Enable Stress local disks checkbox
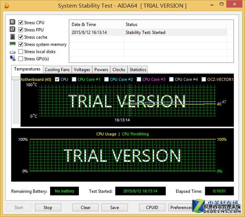Screen dimensions: 245x217 pyautogui.click(x=21, y=51)
